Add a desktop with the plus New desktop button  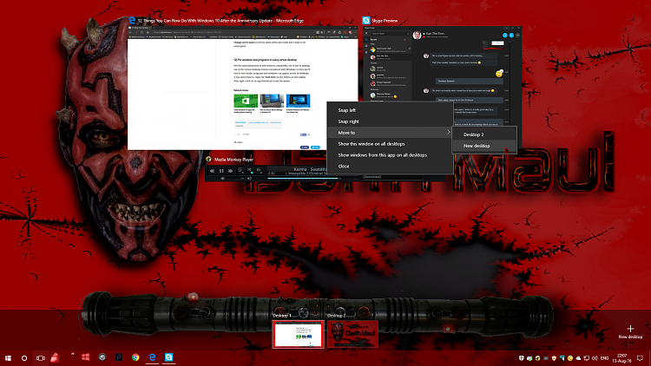[x=630, y=331]
